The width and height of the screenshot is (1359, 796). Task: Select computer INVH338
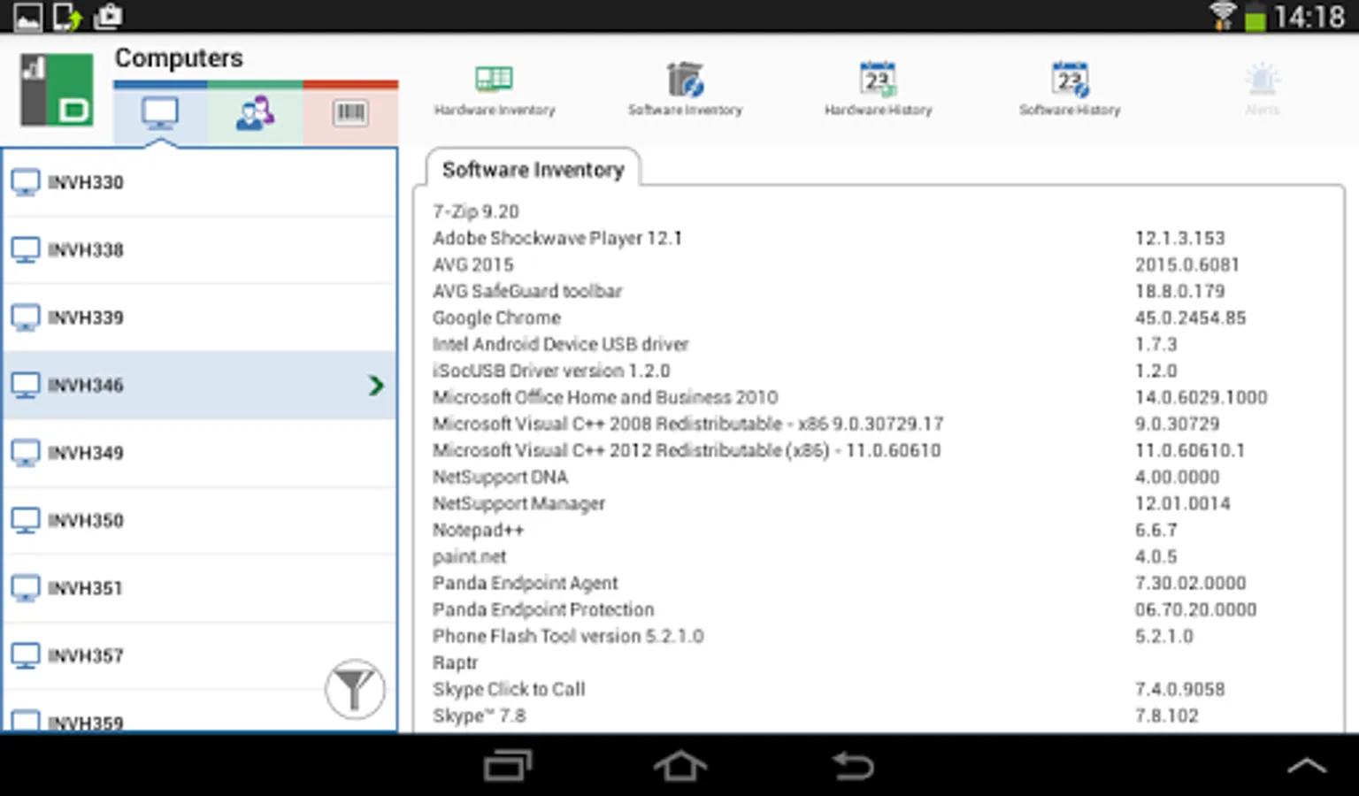pyautogui.click(x=200, y=249)
